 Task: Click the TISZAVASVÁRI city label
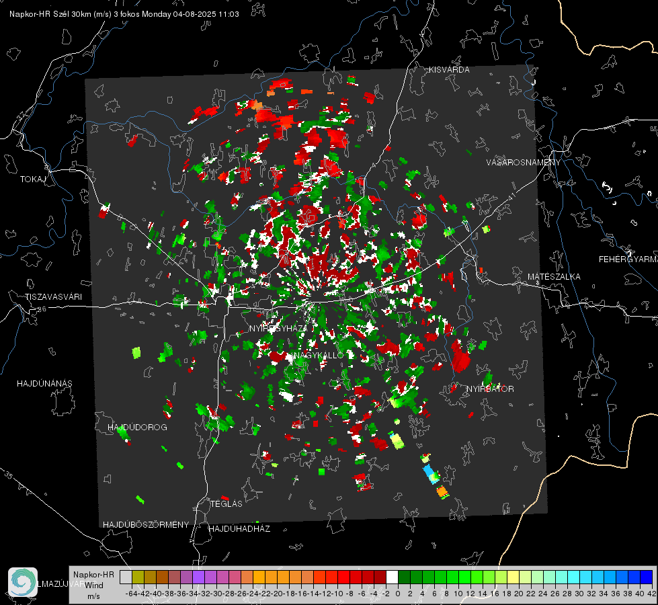tap(53, 297)
